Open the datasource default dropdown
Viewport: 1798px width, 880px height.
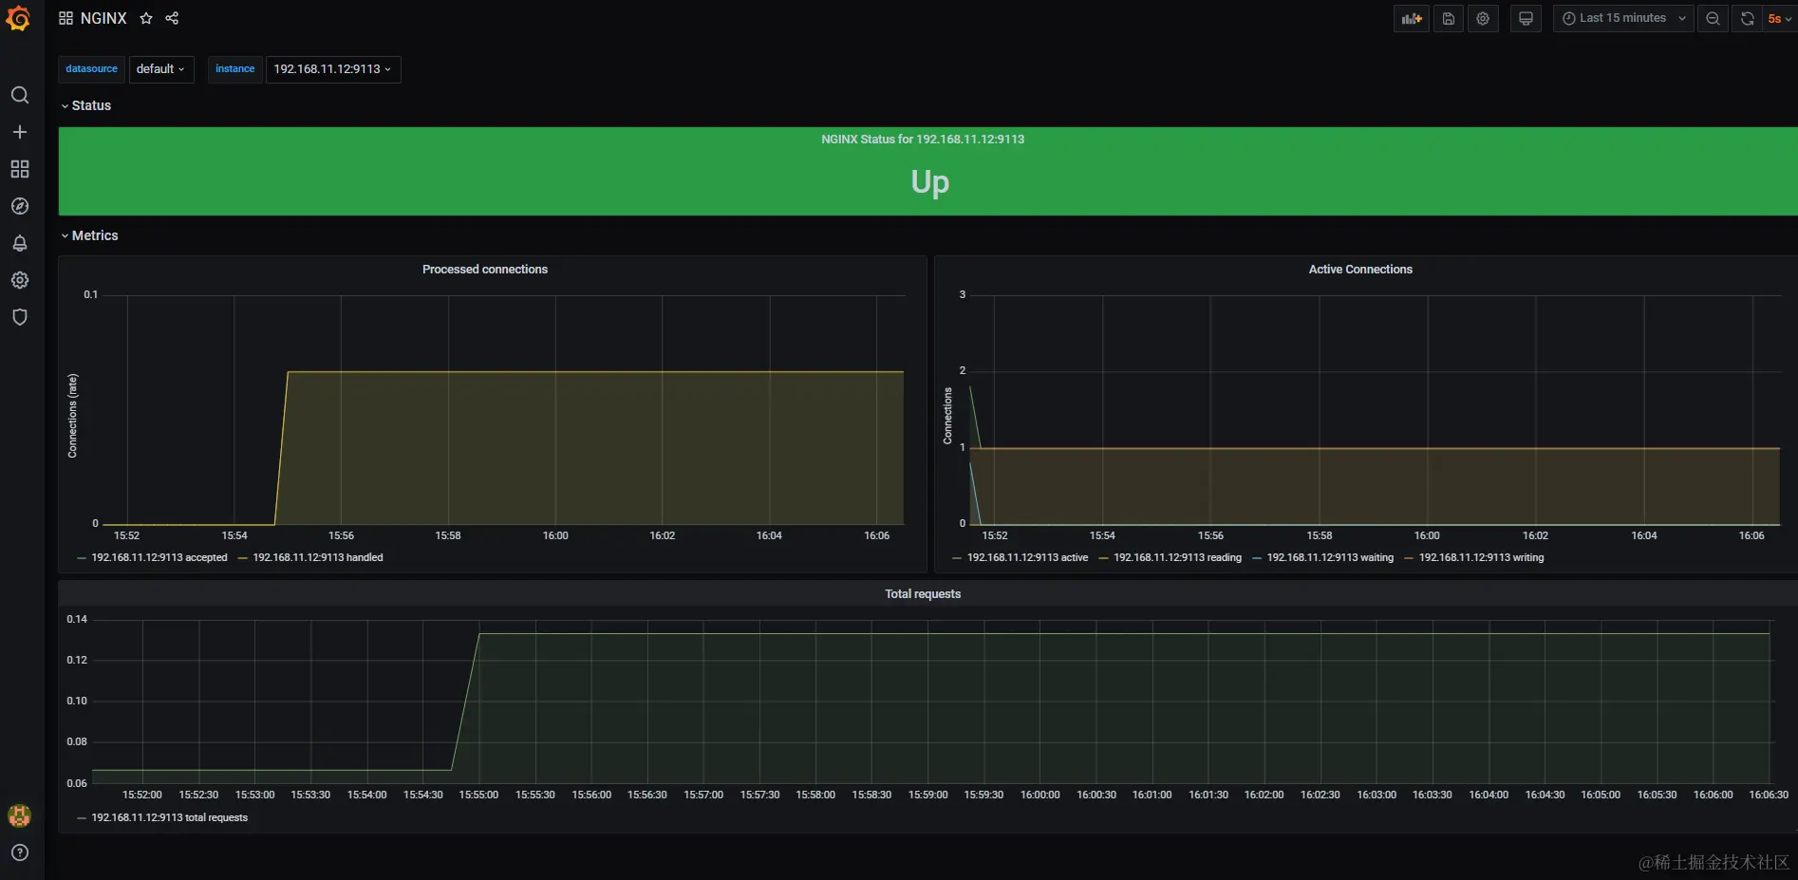[x=161, y=69]
